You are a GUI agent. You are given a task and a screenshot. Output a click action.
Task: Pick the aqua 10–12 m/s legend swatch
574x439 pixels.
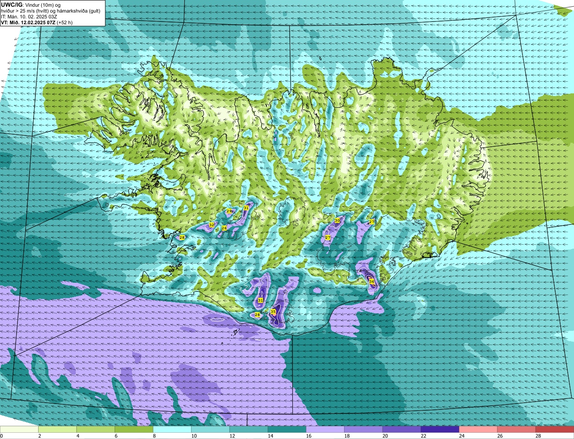210,429
